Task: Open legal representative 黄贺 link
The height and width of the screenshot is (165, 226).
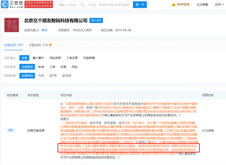Action: tap(44, 30)
